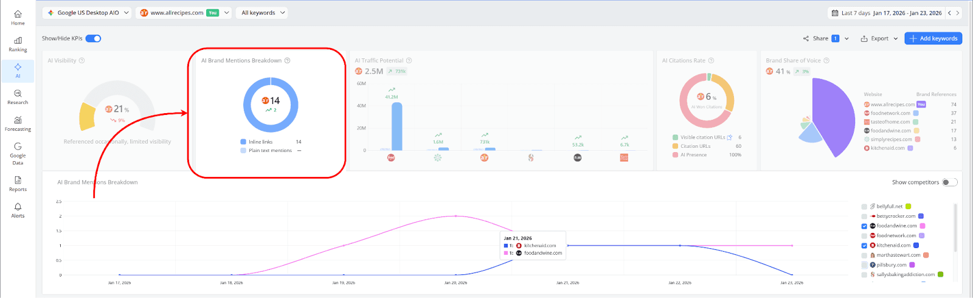Click the purple slice of Brand Share pie
This screenshot has width=973, height=298.
click(x=834, y=117)
